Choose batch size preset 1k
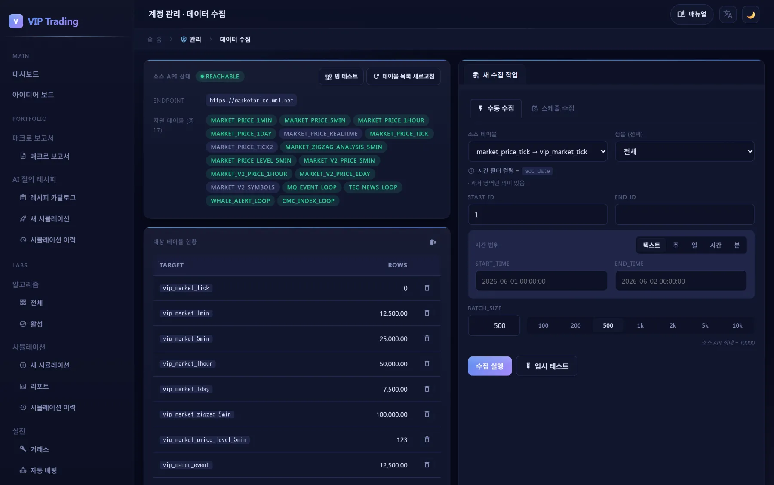This screenshot has height=485, width=774. pos(640,326)
